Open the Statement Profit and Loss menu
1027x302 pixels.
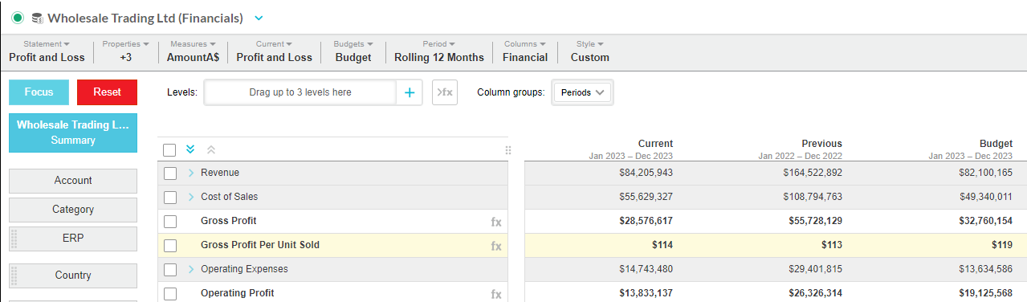[x=47, y=51]
